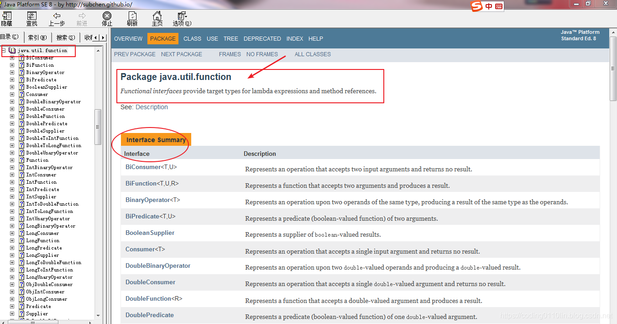Screen dimensions: 617x324
Task: Open OVERVIEW in the Javadoc navigation bar
Action: (128, 39)
